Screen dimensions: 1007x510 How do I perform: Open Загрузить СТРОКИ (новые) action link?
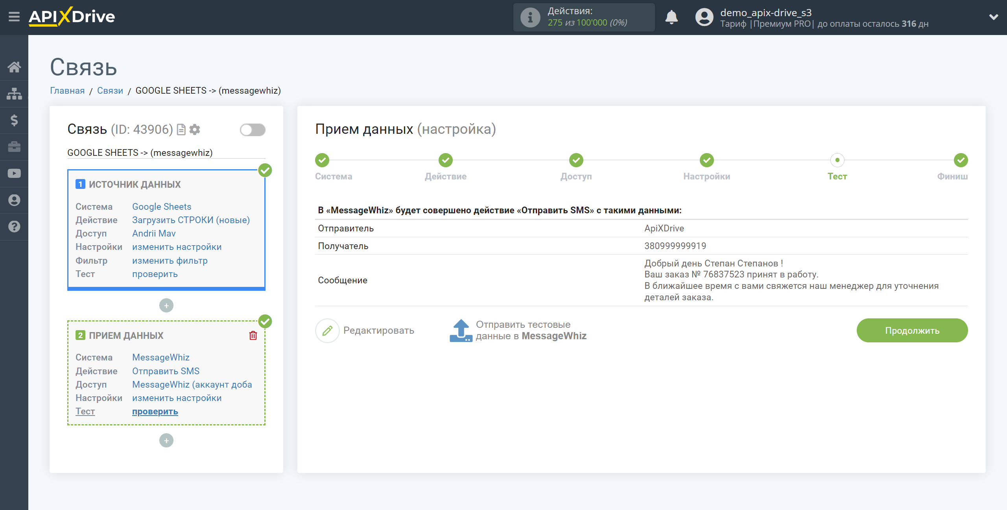point(191,220)
